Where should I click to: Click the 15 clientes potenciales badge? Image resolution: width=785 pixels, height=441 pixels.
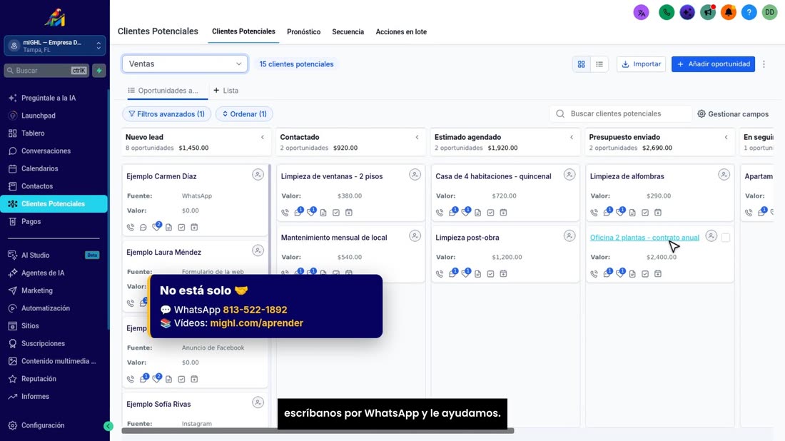click(x=296, y=64)
